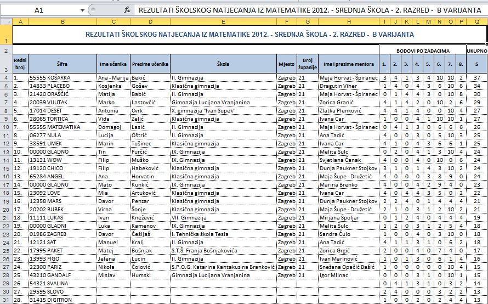Viewport: 488px width, 304px height.
Task: Select column E header
Action: point(224,22)
